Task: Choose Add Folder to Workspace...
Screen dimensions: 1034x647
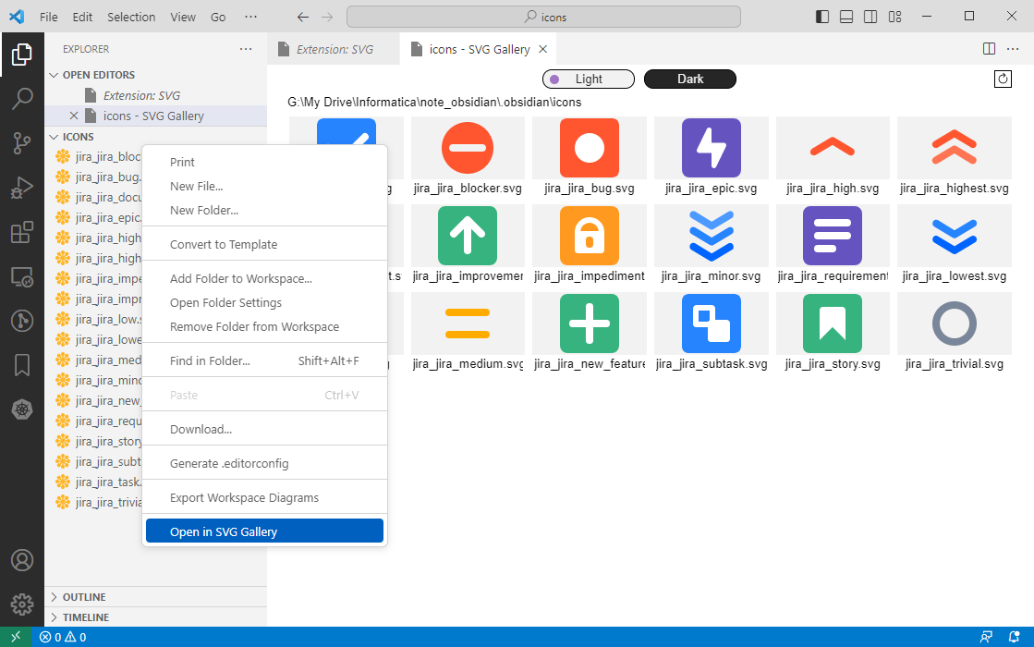Action: [264, 279]
